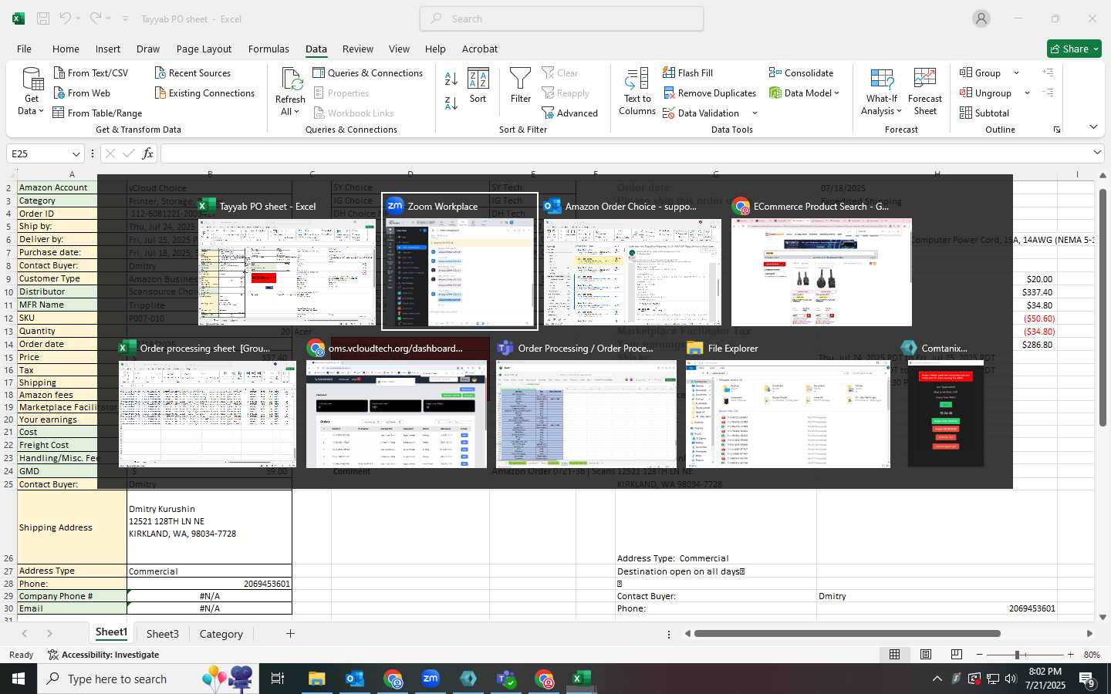Click Accessibility: Investigate in status bar
1111x694 pixels.
click(103, 655)
